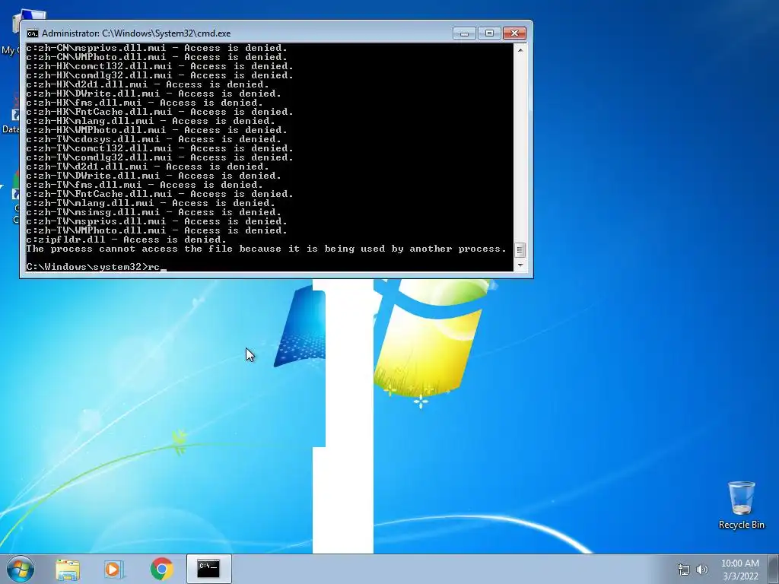This screenshot has width=779, height=584.
Task: Click the 'c:zh-TW\WMPhoto.dll.mui' line
Action: [x=157, y=230]
